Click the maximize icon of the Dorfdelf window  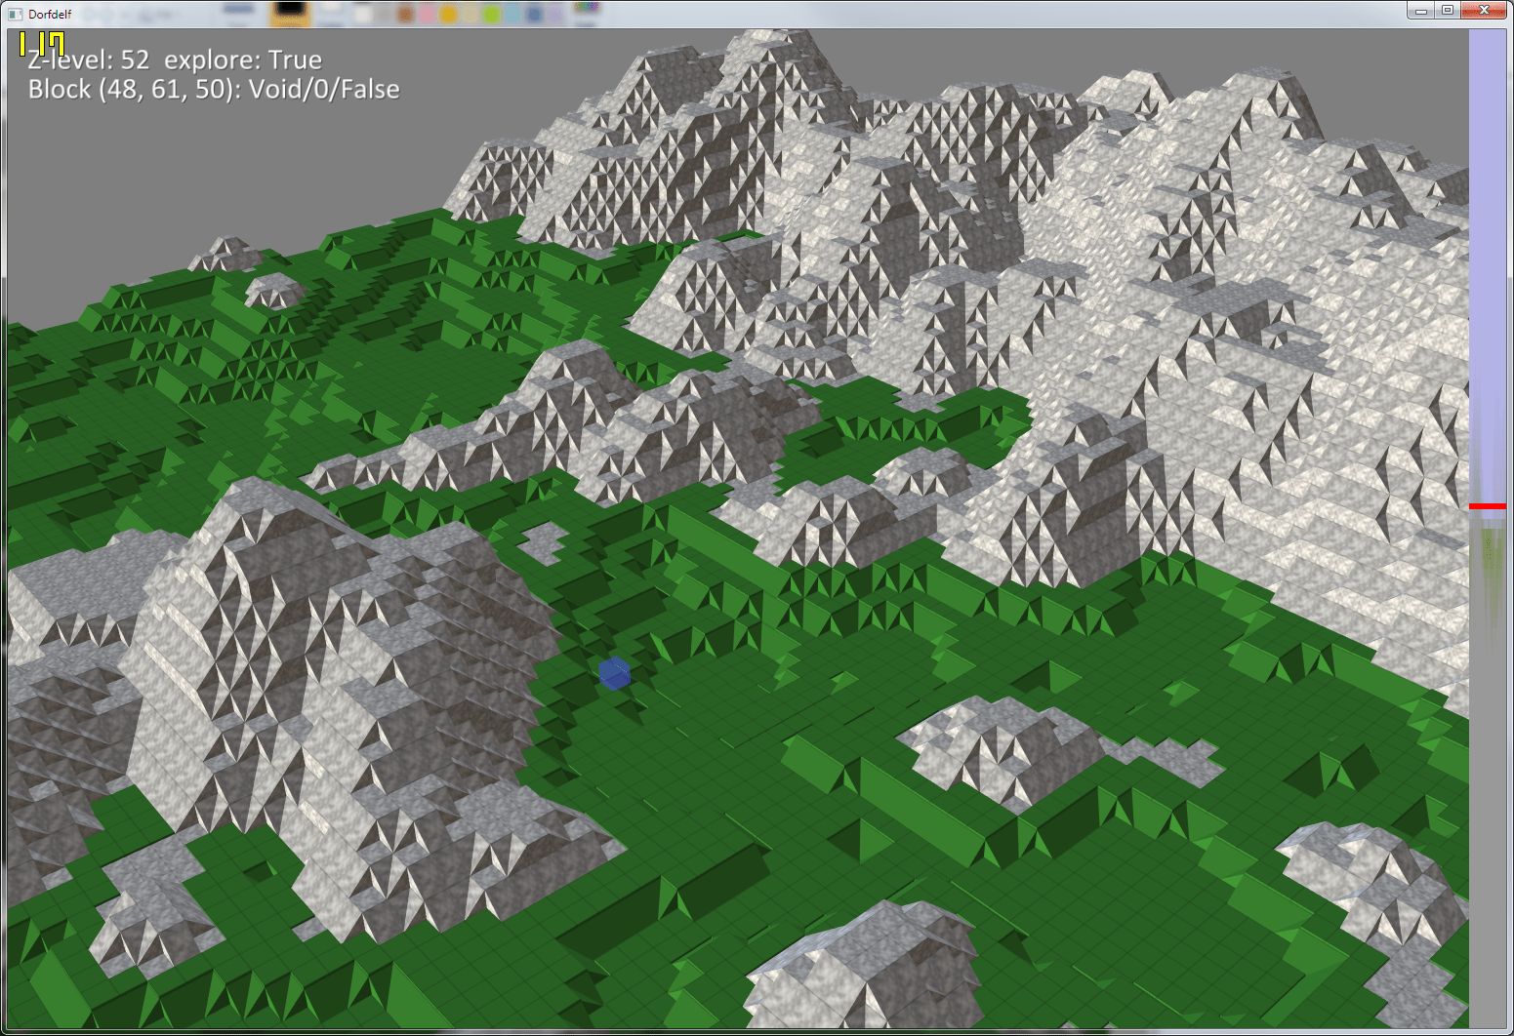pyautogui.click(x=1447, y=11)
